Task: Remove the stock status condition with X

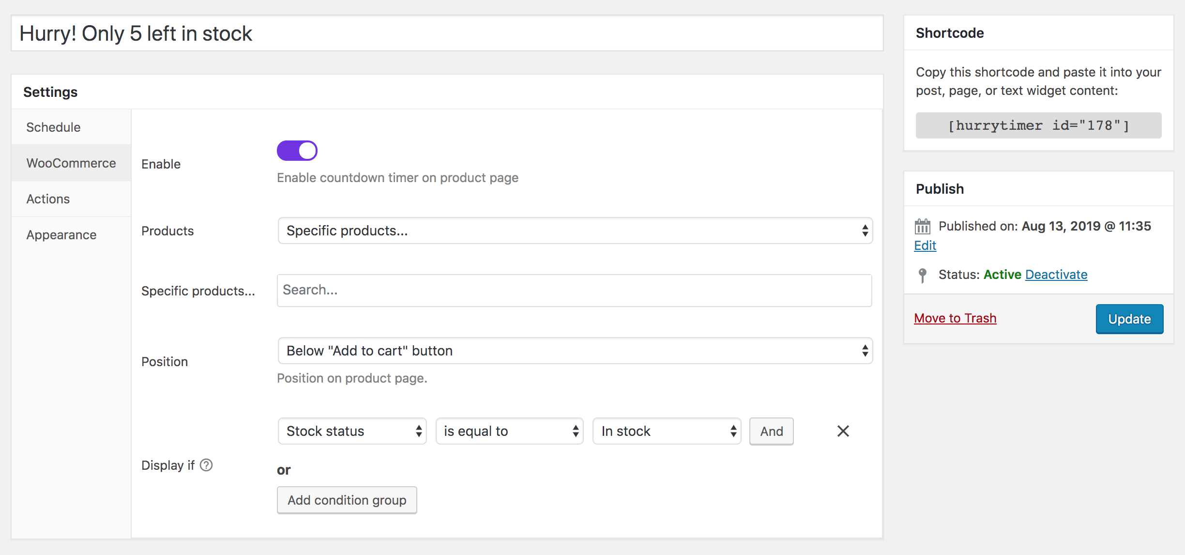Action: 843,431
